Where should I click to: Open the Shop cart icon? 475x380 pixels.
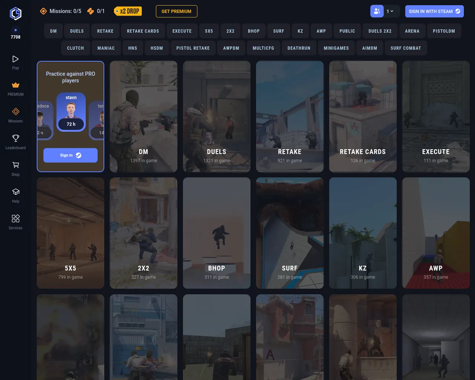(x=16, y=166)
